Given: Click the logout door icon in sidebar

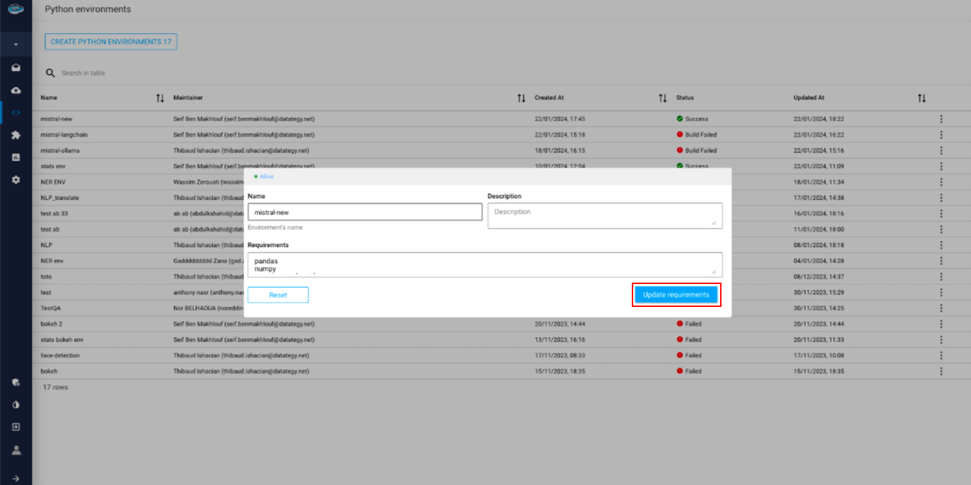Looking at the screenshot, I should tap(16, 427).
